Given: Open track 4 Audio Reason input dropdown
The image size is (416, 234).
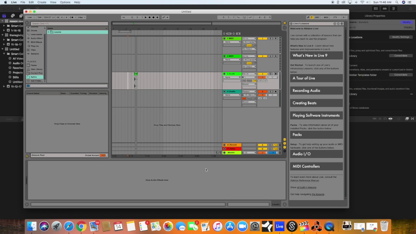Looking at the screenshot, I should pos(249,91).
